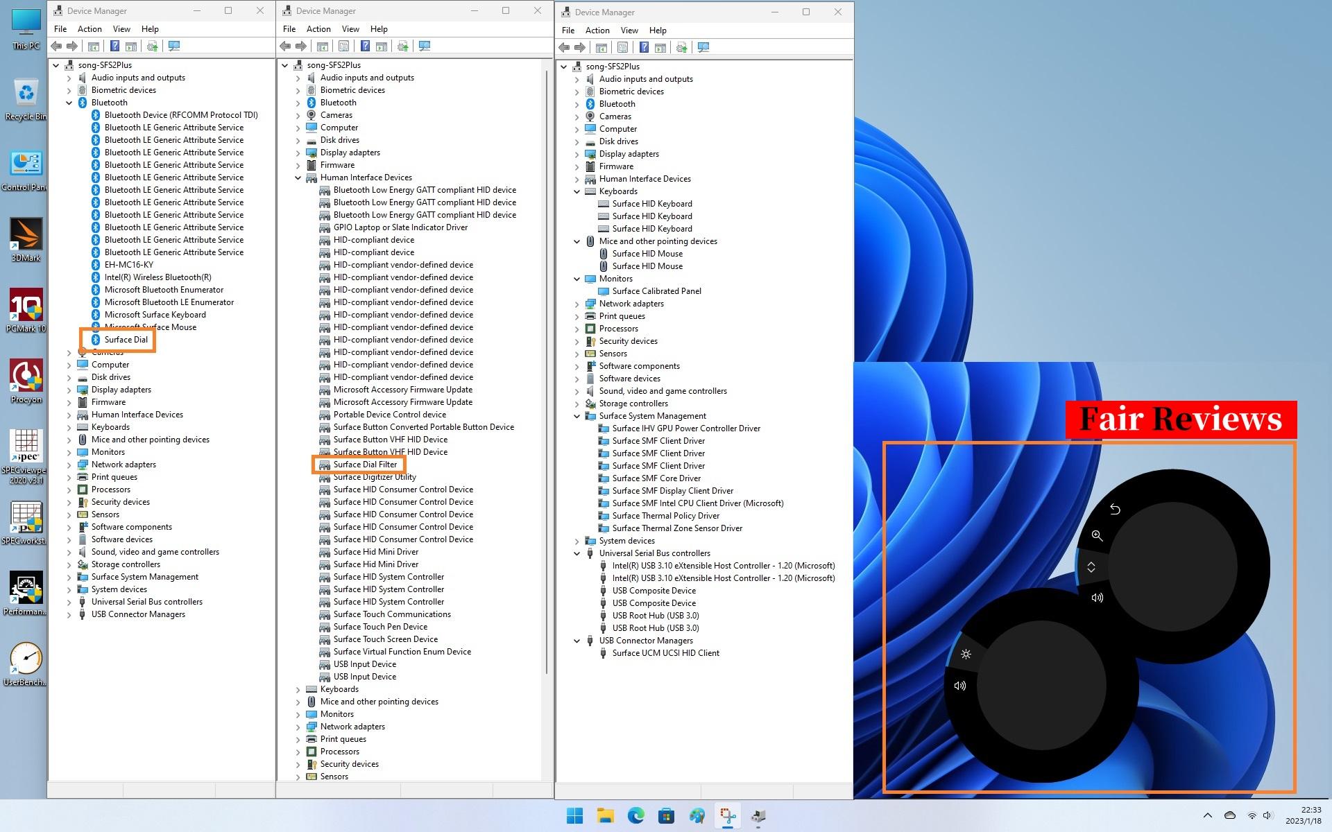This screenshot has width=1332, height=832.
Task: Click Help icon in leftmost Device Manager toolbar
Action: [x=114, y=46]
